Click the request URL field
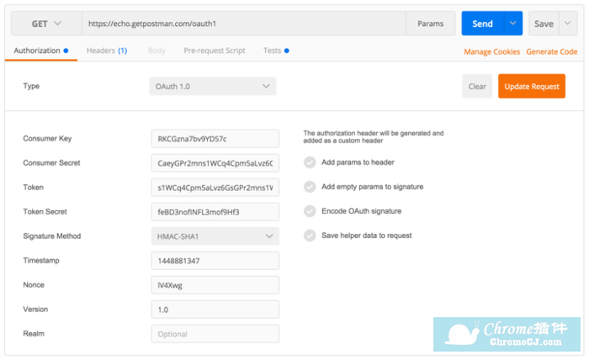 click(x=244, y=24)
